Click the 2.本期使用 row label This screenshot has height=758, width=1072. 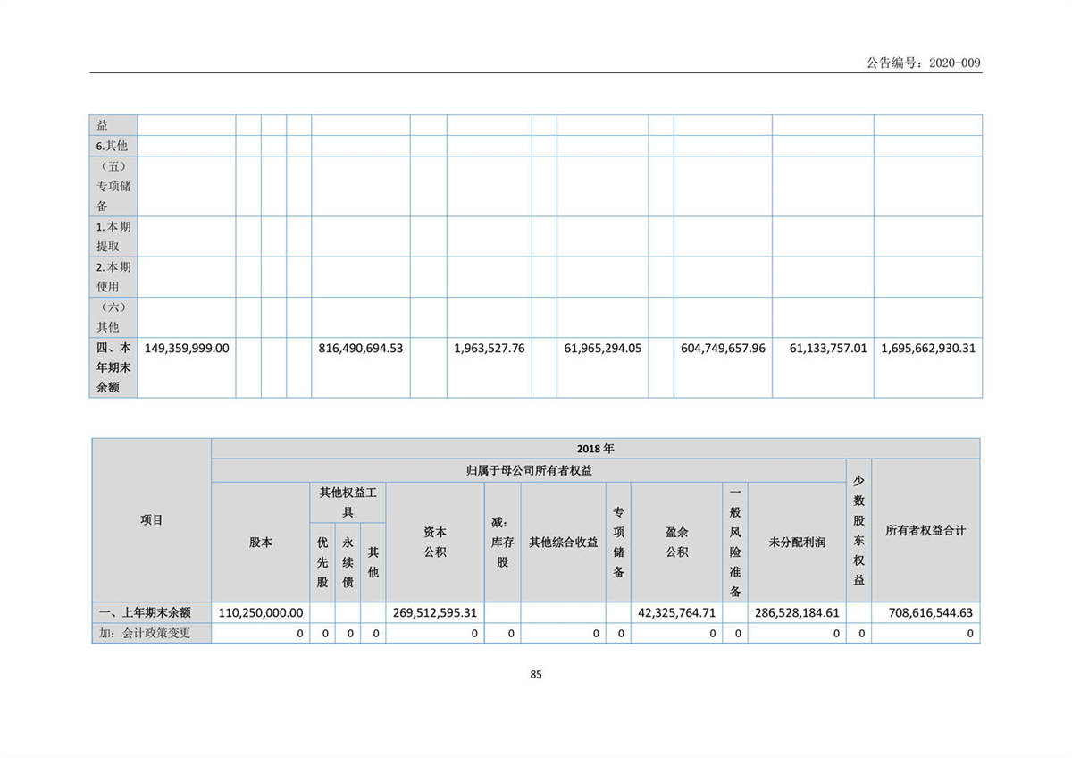[113, 276]
